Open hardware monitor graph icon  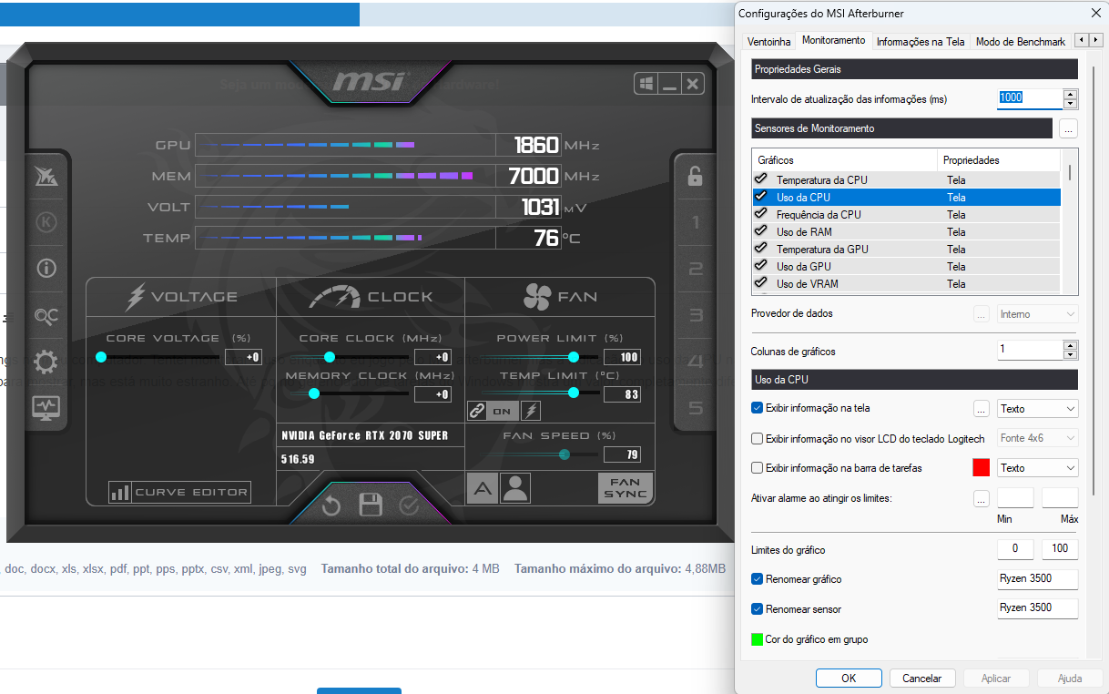46,407
